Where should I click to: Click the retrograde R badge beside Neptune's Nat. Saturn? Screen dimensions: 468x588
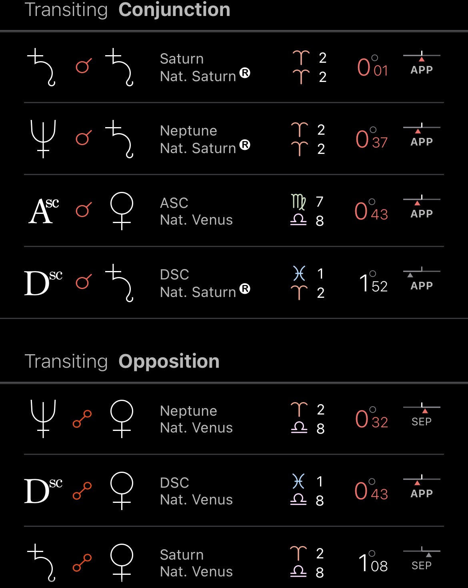click(x=245, y=145)
